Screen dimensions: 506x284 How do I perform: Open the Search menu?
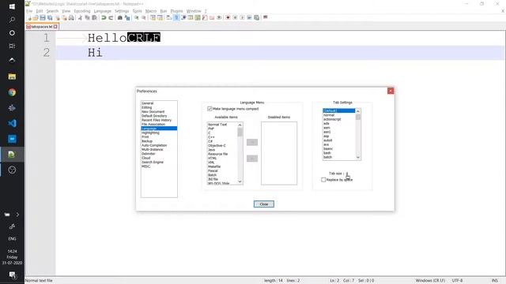pos(52,11)
